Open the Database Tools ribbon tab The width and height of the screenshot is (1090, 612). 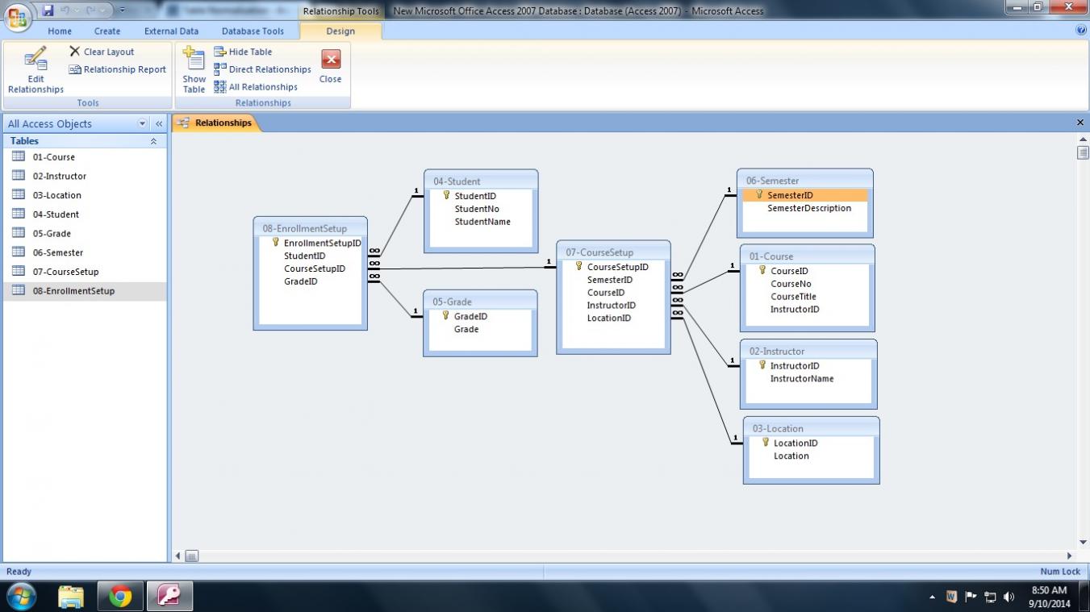253,31
